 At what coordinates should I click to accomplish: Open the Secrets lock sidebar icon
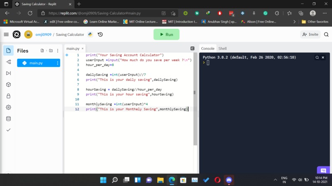coord(9,96)
